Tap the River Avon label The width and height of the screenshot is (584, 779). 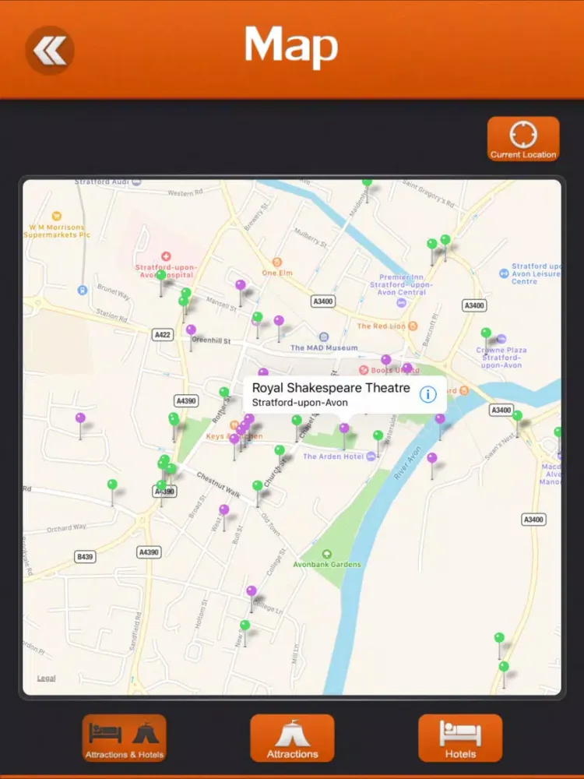click(x=407, y=463)
